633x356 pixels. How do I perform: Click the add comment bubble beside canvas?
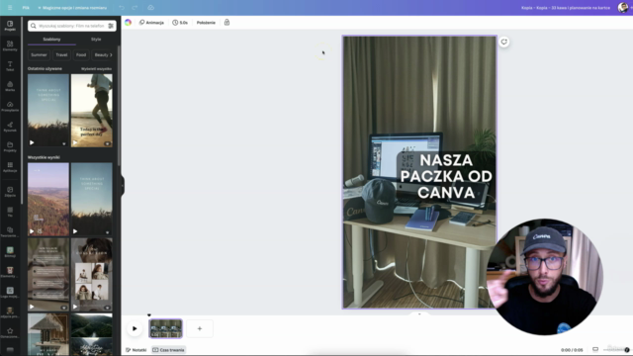[503, 42]
